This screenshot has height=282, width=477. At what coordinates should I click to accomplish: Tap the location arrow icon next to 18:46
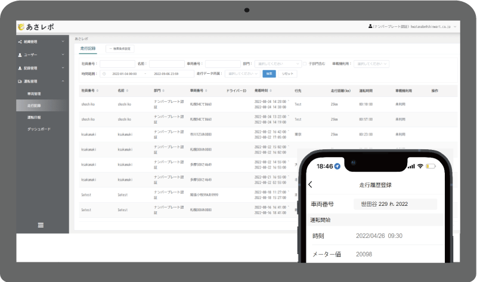tap(337, 166)
